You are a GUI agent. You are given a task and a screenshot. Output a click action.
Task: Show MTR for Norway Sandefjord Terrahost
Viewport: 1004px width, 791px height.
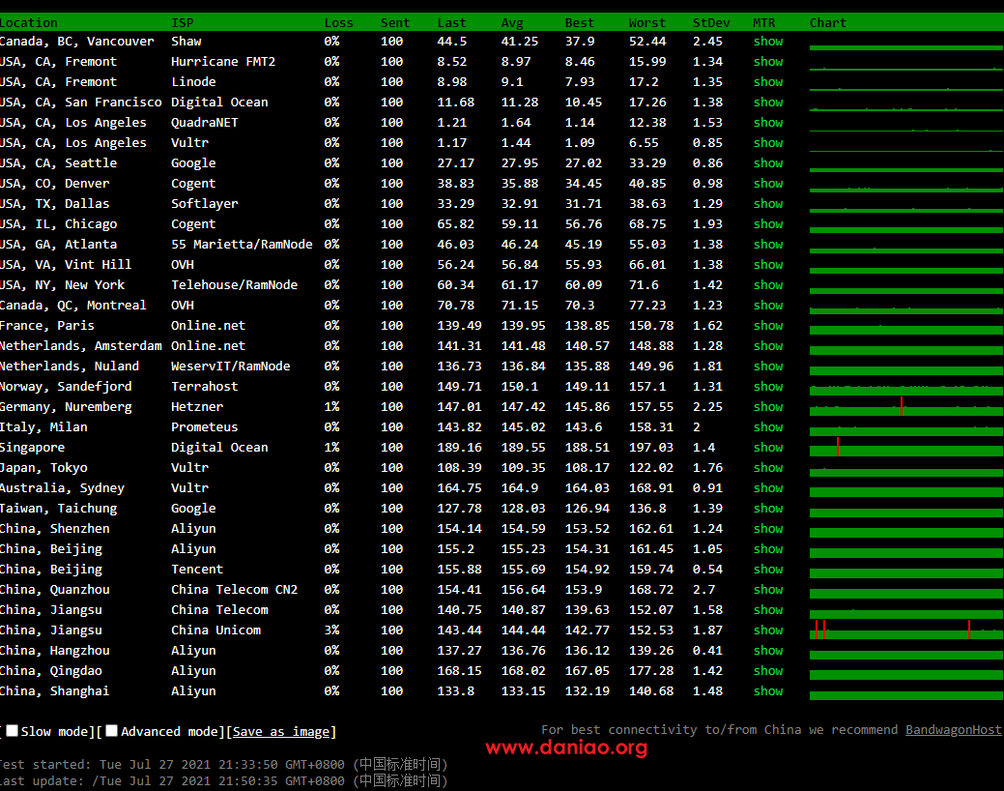click(767, 387)
